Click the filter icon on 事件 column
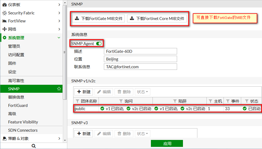This screenshot has width=262, height=149. tap(228, 101)
